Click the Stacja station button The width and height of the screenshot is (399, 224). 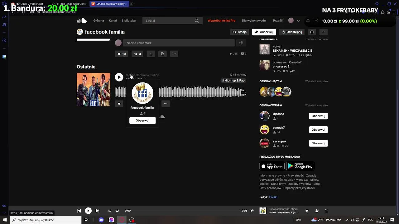(240, 32)
